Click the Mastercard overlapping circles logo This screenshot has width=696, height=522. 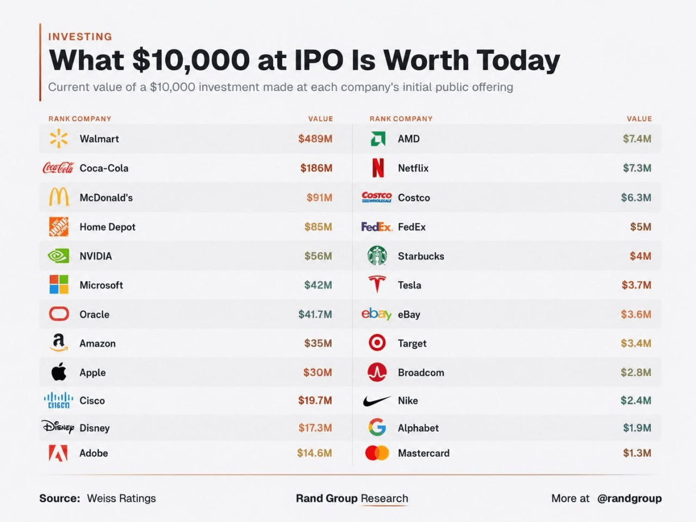pos(377,453)
